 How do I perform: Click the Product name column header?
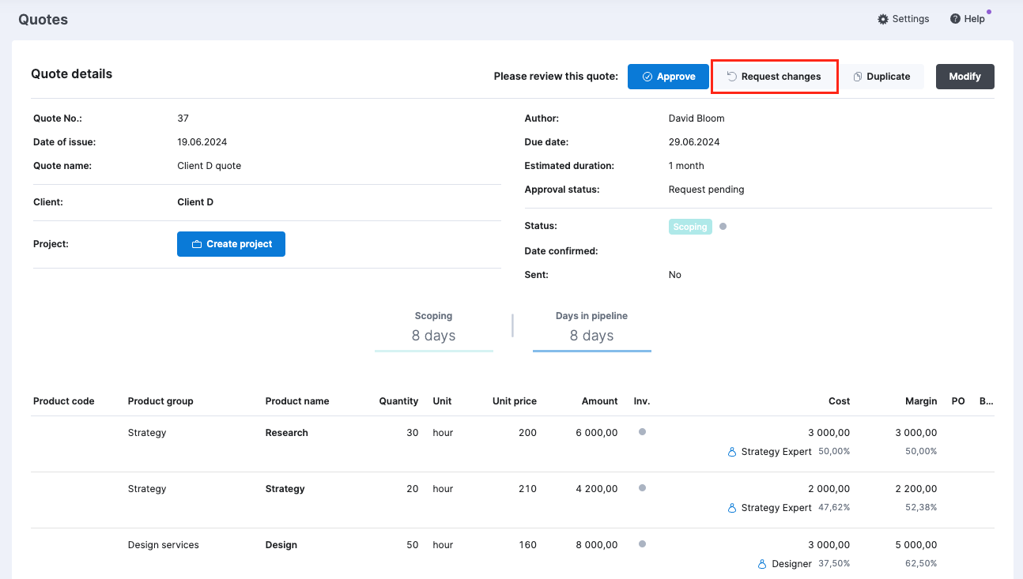click(x=297, y=401)
